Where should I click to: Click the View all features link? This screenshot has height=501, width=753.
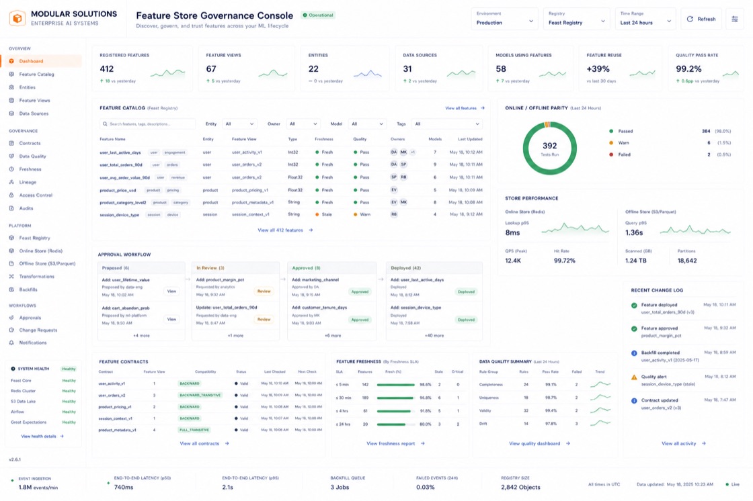click(x=465, y=108)
